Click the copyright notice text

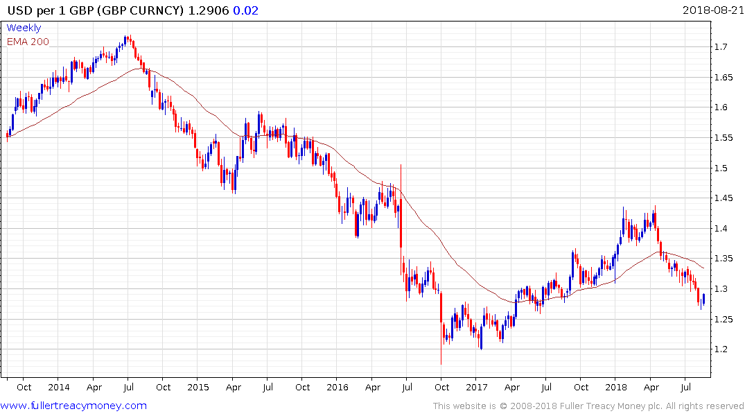click(x=588, y=406)
